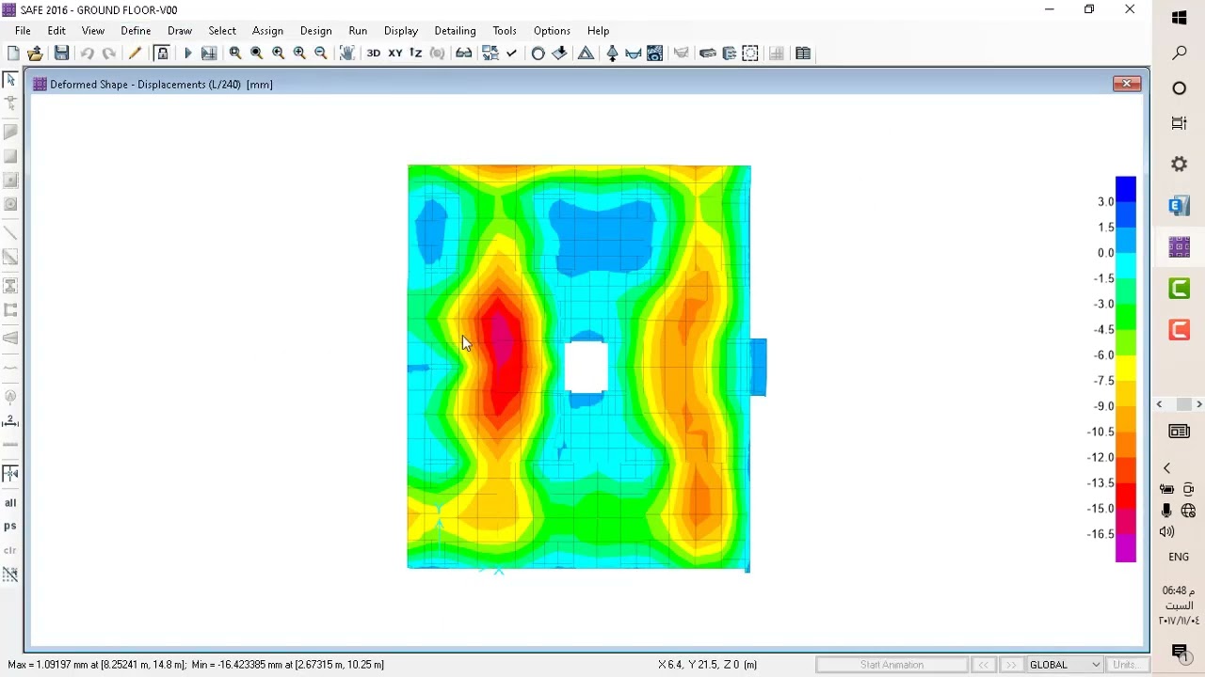1205x677 pixels.
Task: Click the Pan hand tool
Action: [x=347, y=54]
